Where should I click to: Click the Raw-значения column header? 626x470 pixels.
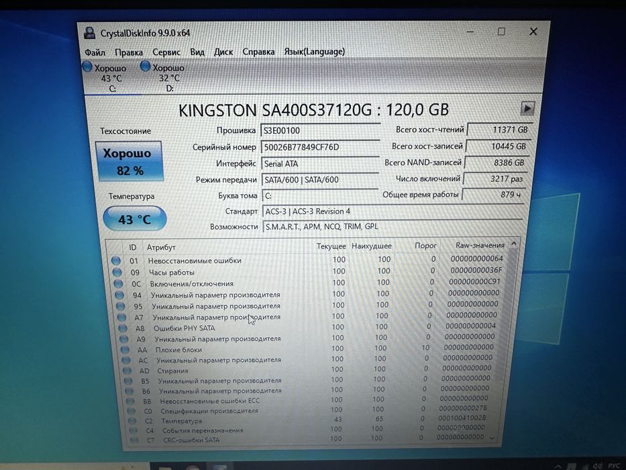(480, 245)
